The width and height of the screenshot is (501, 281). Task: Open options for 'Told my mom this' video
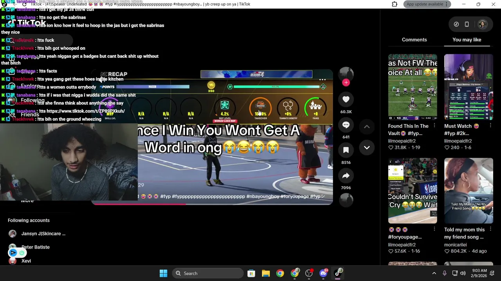click(x=490, y=229)
